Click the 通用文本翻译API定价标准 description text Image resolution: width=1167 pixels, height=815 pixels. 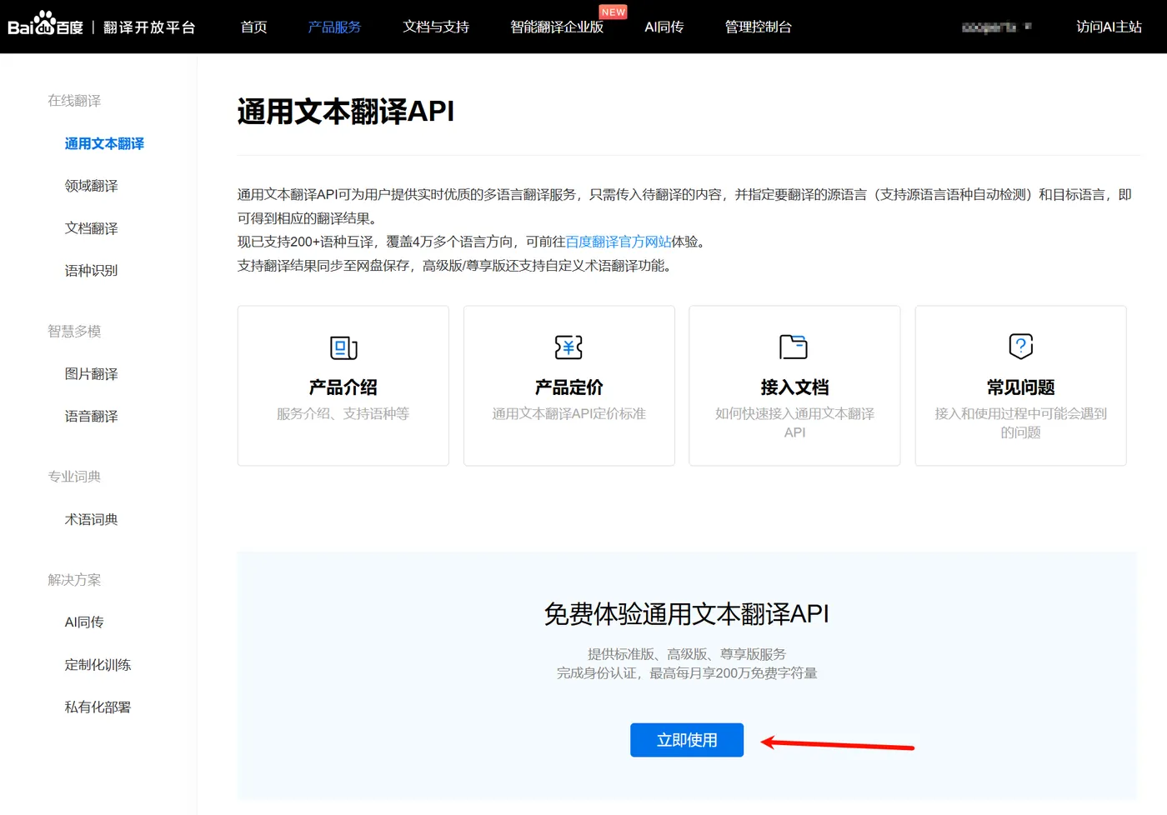(x=568, y=414)
